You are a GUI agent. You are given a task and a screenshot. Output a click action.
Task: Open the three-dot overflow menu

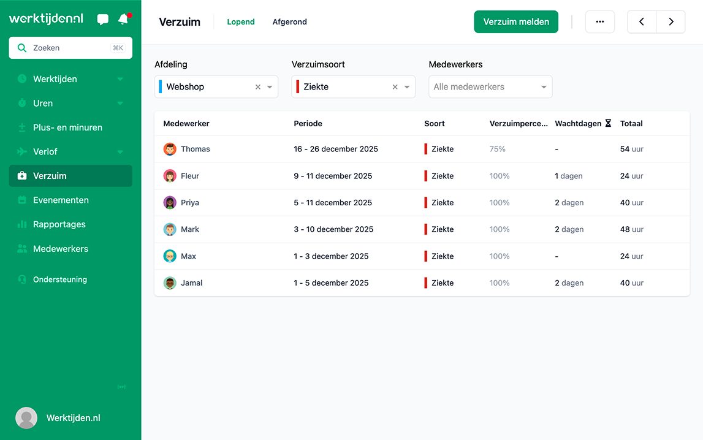(x=599, y=21)
